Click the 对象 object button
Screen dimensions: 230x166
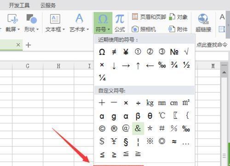point(178,17)
